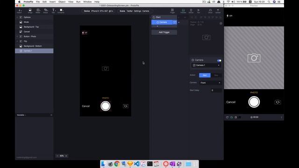Screen dimensions: 299x168
Task: Select the Background - Top layer
Action: tap(34, 27)
